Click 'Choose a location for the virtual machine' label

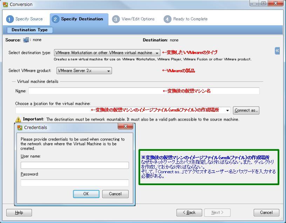point(53,104)
